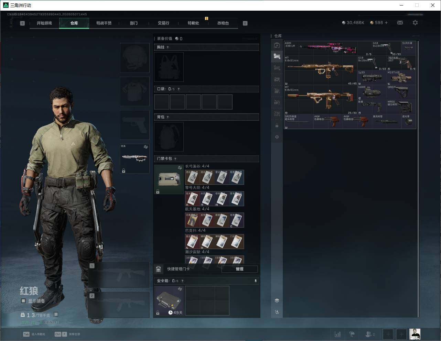Select the M7 rifle with 45/45 ammo
This screenshot has height=341, width=441.
321,70
